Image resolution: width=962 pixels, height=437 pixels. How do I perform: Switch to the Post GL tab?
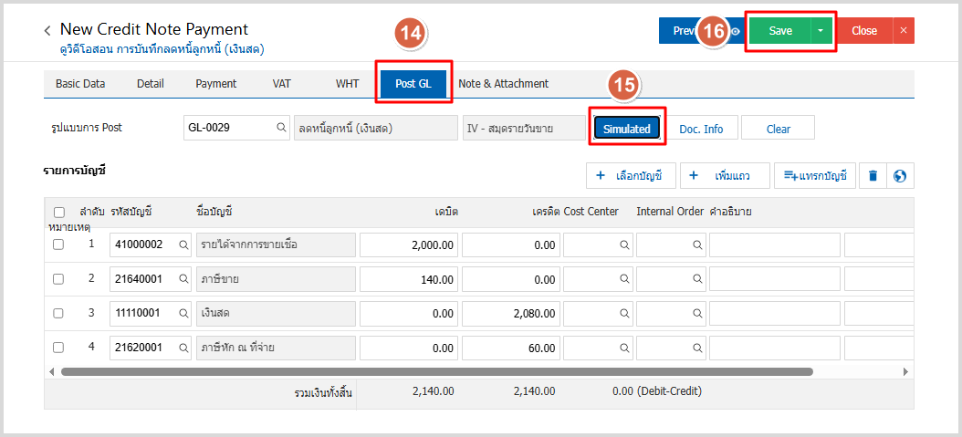tap(413, 84)
